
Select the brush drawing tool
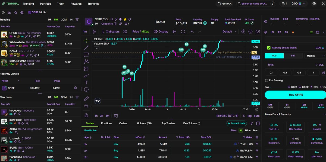[x=86, y=76]
